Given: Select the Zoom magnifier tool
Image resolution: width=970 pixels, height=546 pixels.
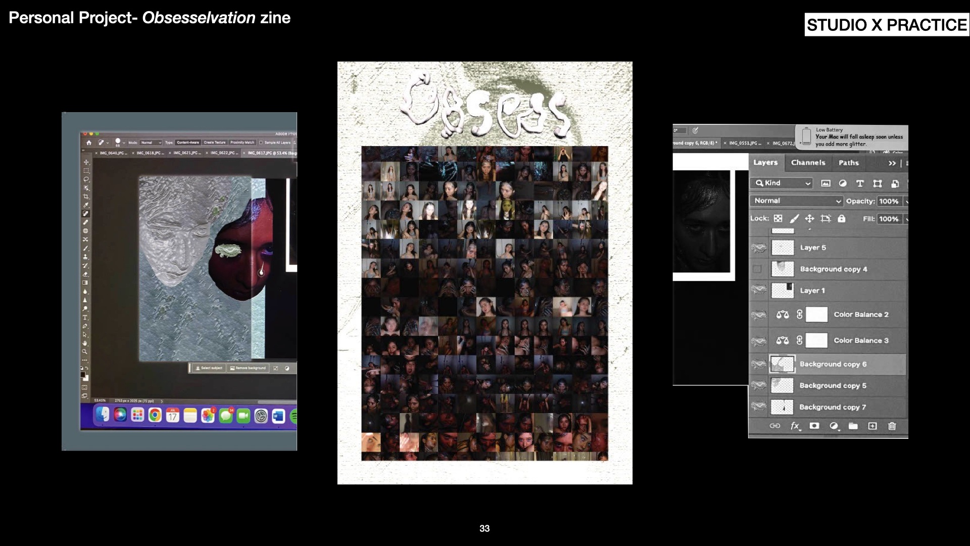Looking at the screenshot, I should point(85,352).
